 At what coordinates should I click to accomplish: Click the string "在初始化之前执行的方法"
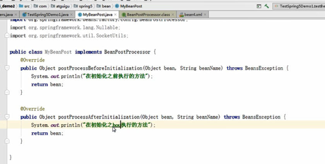(x=116, y=76)
